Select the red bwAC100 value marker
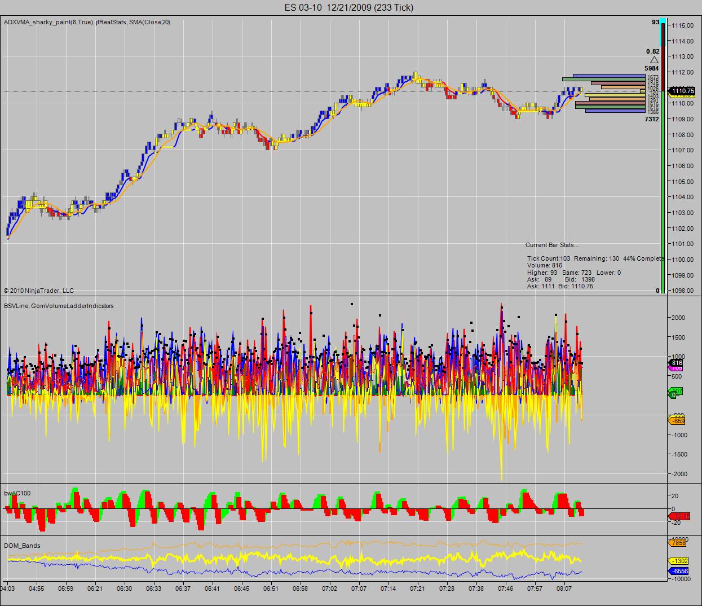This screenshot has height=606, width=702. [x=679, y=516]
